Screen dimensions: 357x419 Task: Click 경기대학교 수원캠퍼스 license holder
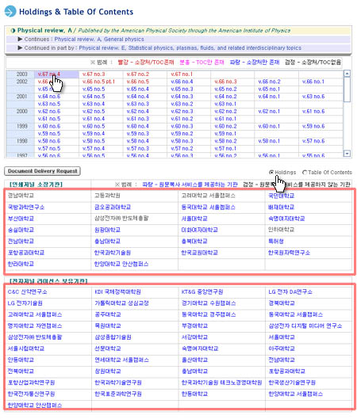(x=209, y=303)
